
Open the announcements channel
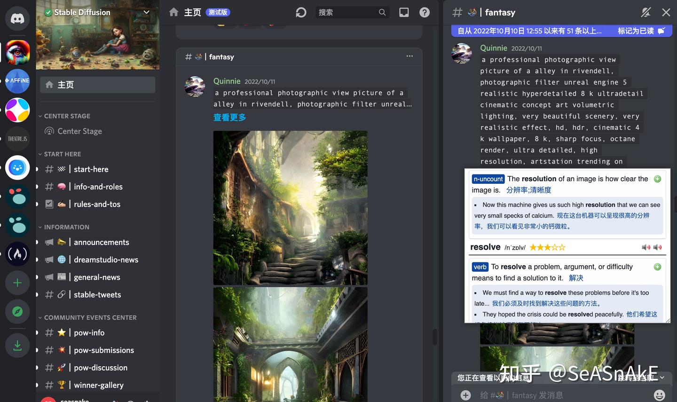click(x=97, y=242)
